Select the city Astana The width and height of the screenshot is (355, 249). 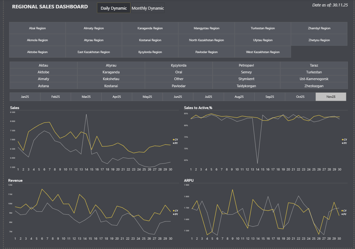coord(43,86)
